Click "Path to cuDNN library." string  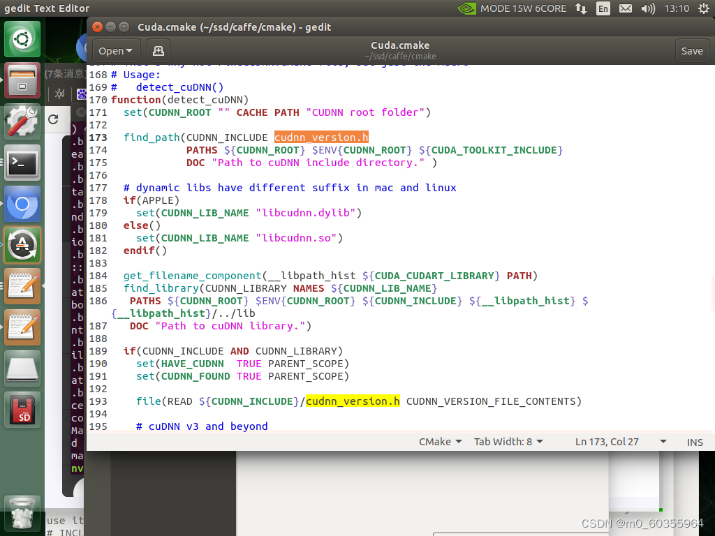pos(230,326)
